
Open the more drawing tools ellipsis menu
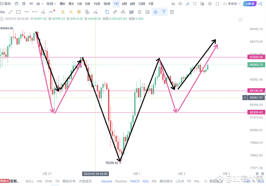pyautogui.click(x=51, y=12)
